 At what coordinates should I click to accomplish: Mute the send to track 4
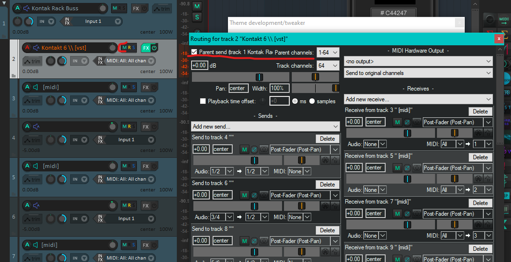click(244, 150)
